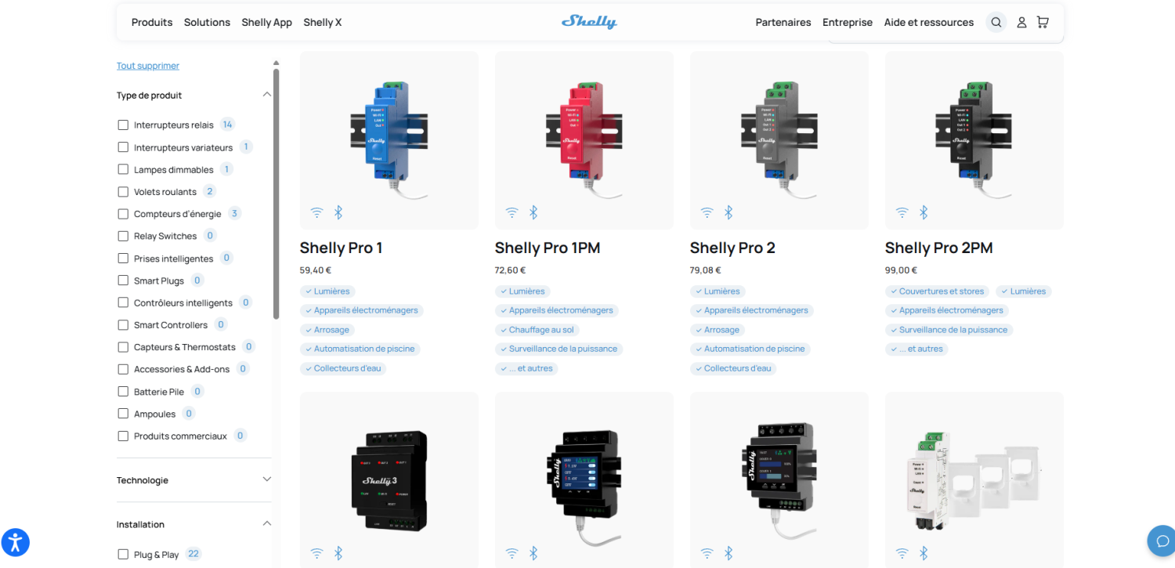Click the Bluetooth icon on the Shelly Pro 2PM card
This screenshot has height=568, width=1175.
924,212
